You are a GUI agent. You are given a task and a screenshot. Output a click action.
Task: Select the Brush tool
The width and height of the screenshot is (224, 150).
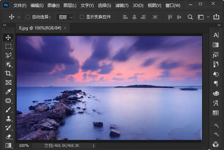8,109
